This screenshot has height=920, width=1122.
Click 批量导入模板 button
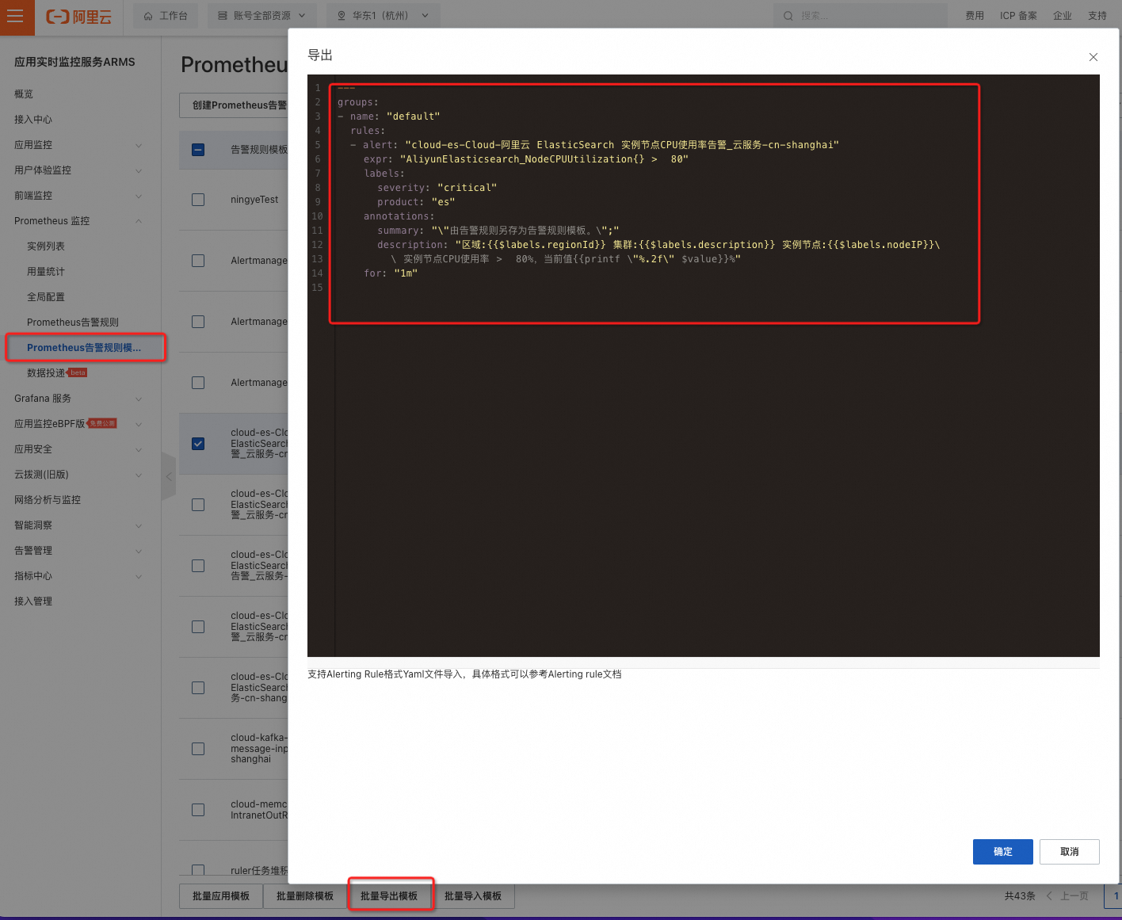473,896
